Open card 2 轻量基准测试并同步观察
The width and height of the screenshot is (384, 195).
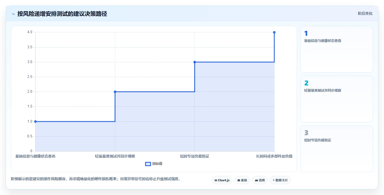coord(337,99)
